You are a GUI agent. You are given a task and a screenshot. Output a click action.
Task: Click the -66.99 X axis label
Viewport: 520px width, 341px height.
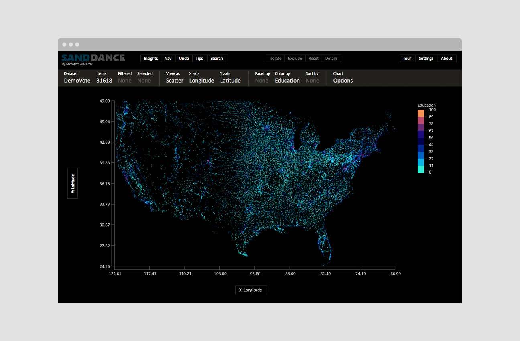[x=395, y=274]
